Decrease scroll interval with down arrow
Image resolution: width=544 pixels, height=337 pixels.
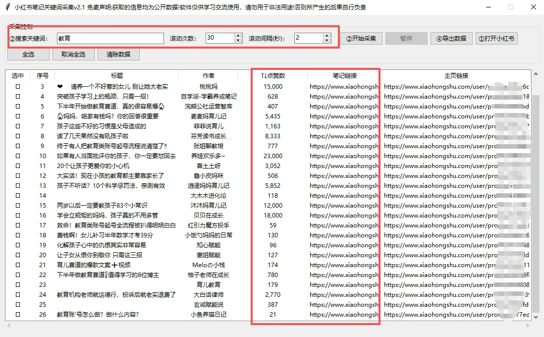[327, 41]
